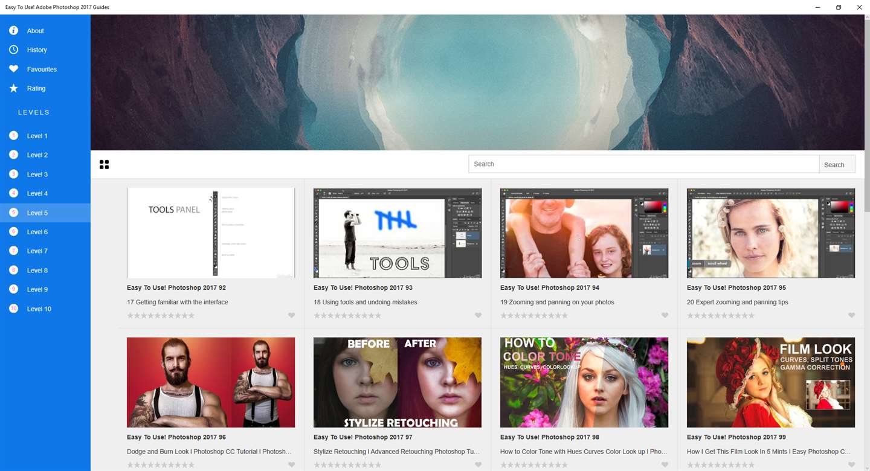
Task: Favourite Photoshop 2017 99 with heart icon
Action: (851, 465)
